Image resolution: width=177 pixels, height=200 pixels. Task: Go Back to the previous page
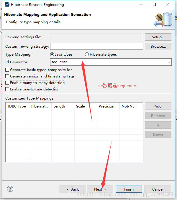(73, 189)
